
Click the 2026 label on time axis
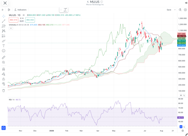coord(52,131)
